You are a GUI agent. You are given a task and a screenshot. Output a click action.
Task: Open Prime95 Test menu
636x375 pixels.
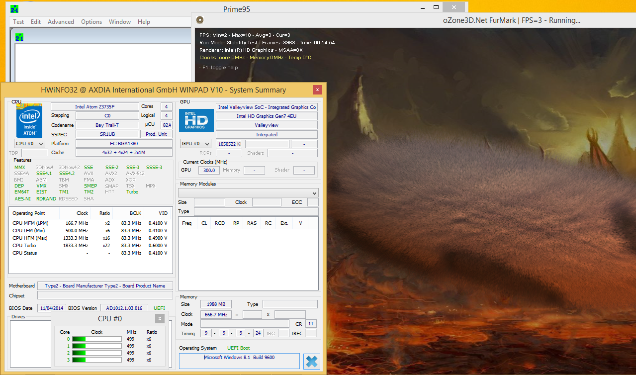pos(18,22)
